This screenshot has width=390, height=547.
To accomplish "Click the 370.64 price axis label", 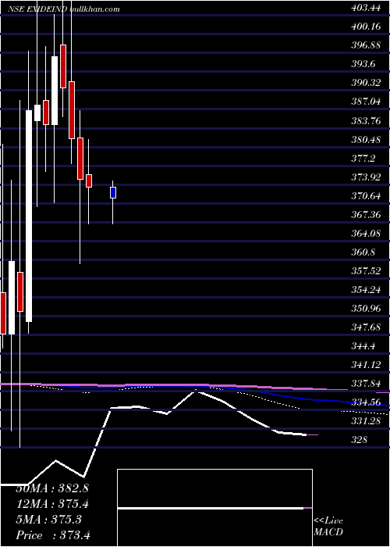I will (x=365, y=196).
